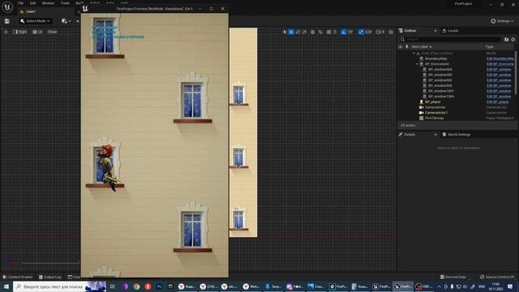Screen dimensions: 519x292
Task: Switch to the World Settings tab
Action: click(456, 135)
